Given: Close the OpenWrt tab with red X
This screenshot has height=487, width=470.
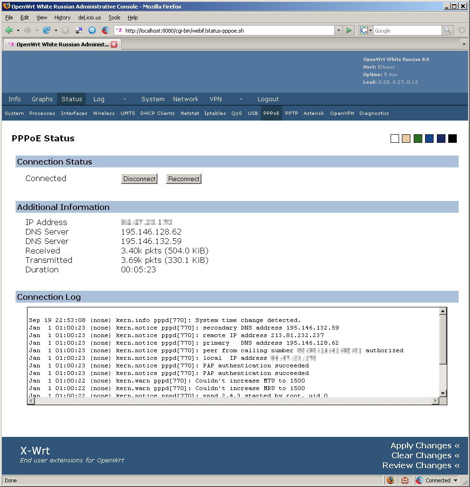Looking at the screenshot, I should [x=114, y=44].
